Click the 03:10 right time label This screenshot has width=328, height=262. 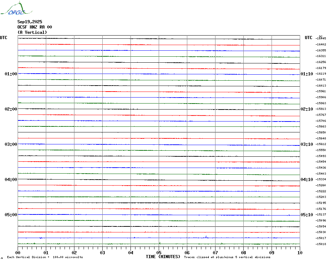click(x=307, y=144)
